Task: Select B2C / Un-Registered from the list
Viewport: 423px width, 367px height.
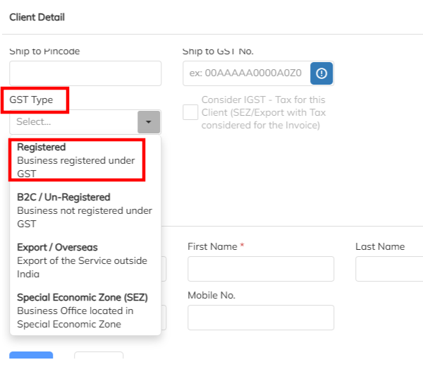Action: click(85, 210)
